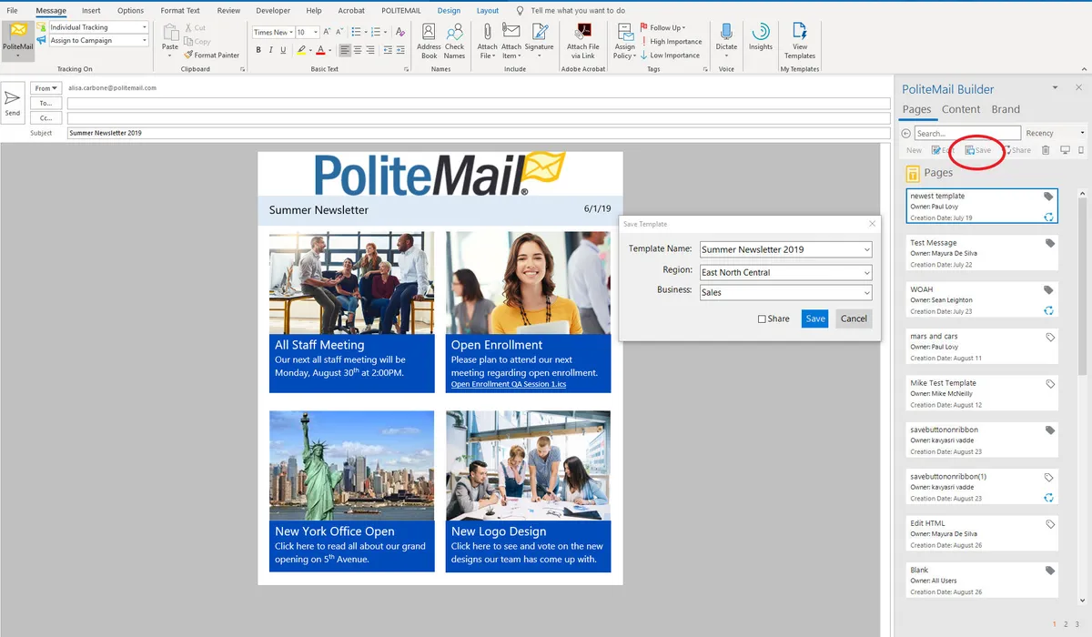Click Save in the Save Template dialog

coord(814,318)
